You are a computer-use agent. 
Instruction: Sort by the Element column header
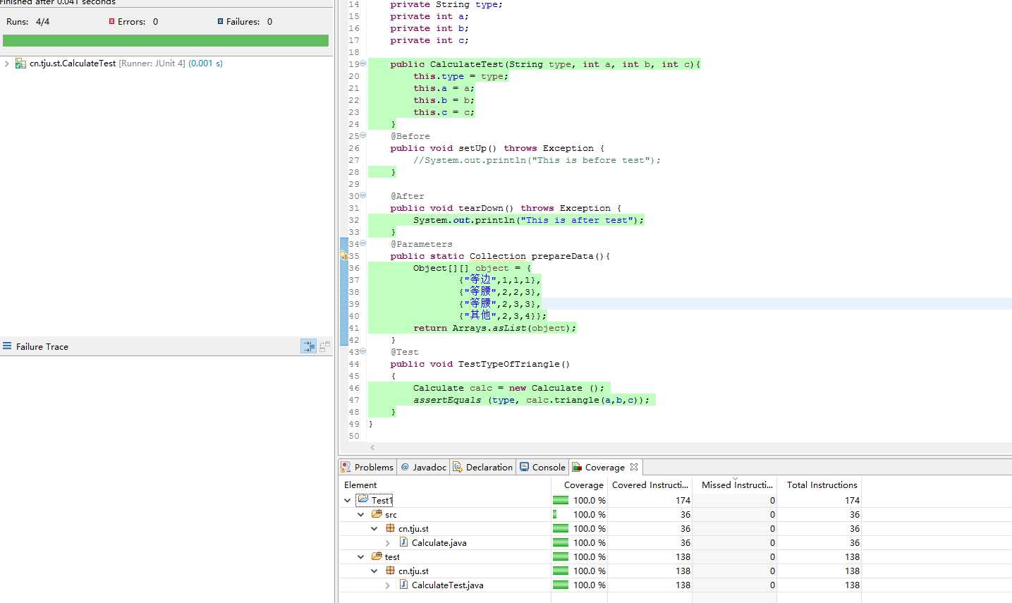point(445,485)
